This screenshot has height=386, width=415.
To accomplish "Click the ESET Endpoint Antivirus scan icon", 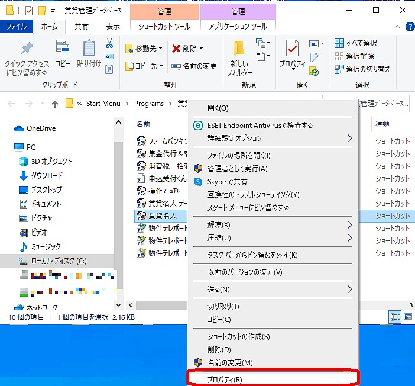I will tap(198, 126).
